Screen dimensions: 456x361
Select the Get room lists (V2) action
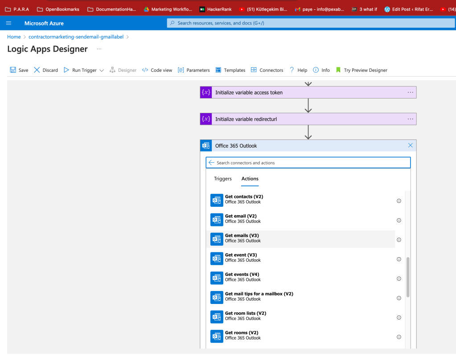click(x=301, y=317)
